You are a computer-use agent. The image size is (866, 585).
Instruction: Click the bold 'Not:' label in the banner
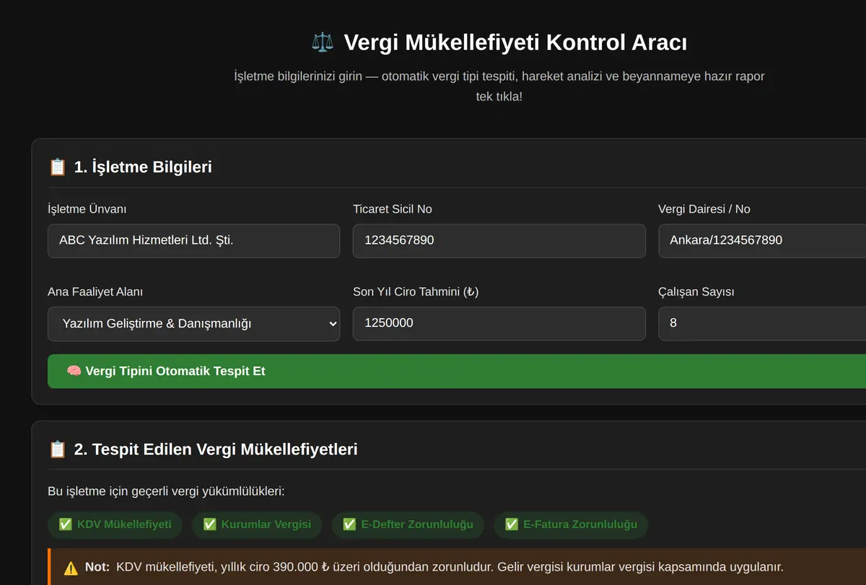point(97,568)
